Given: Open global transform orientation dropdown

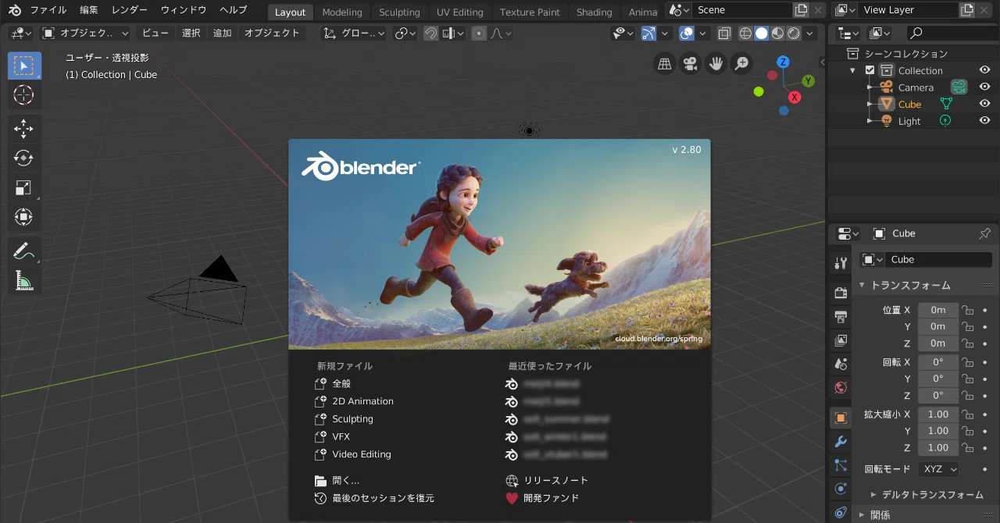Looking at the screenshot, I should [355, 34].
